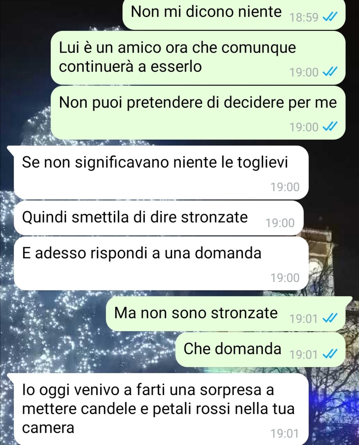Tap the read ticks on 'Ma non sono stronzate'

331,318
